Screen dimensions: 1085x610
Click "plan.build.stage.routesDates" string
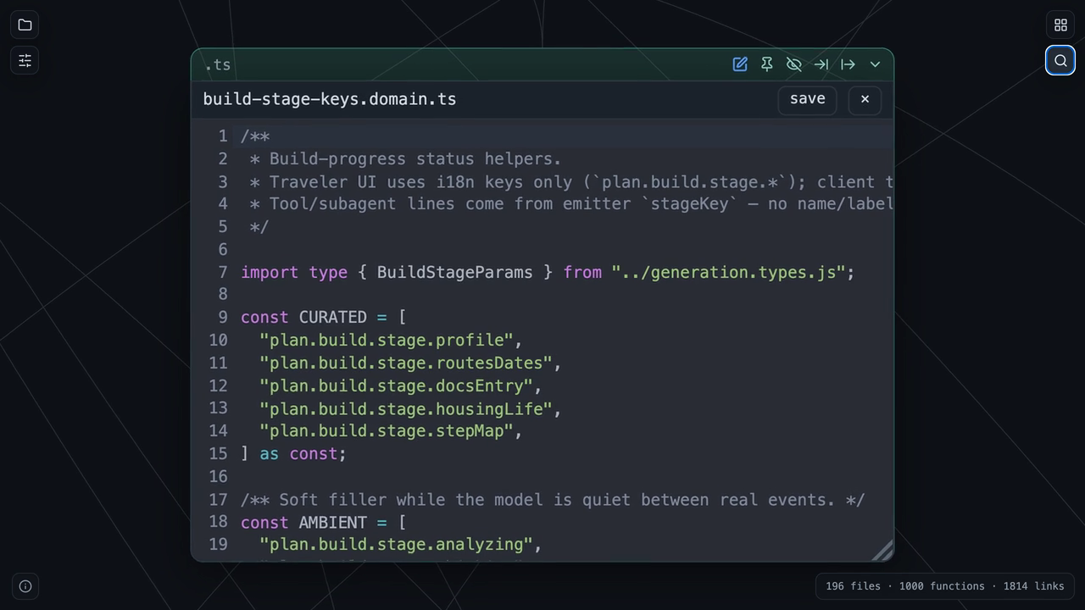[x=406, y=363]
